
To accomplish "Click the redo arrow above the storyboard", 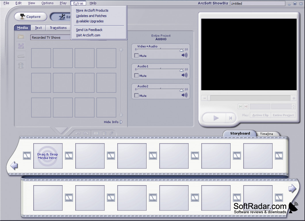I will pos(86,133).
